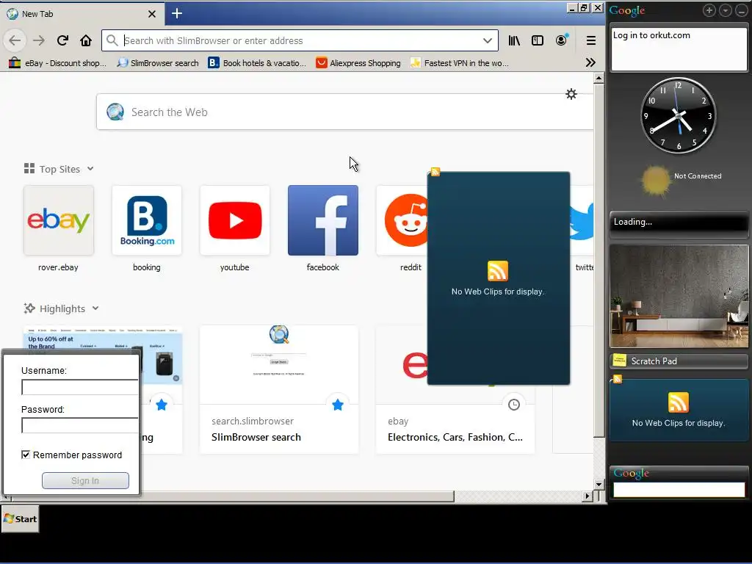
Task: Click the Google logo in sidebar header
Action: tap(627, 10)
